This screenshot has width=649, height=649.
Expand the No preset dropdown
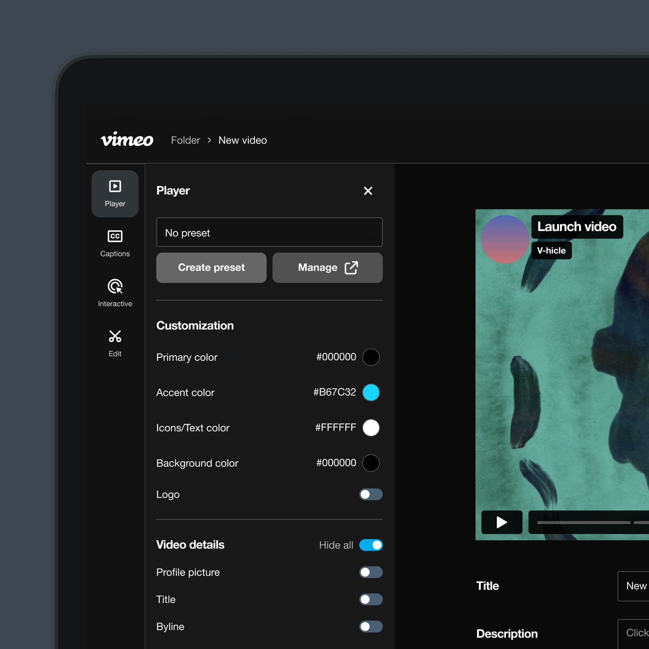click(269, 232)
